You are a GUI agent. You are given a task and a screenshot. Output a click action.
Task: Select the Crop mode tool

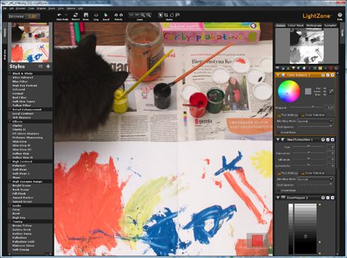166,15
